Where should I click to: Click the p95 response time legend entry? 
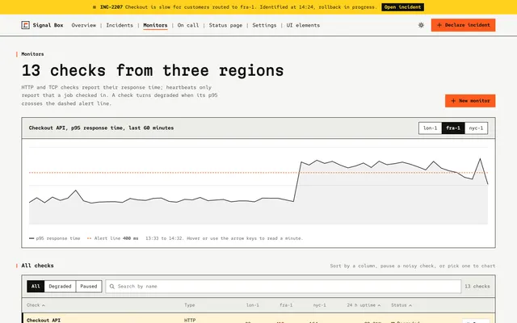coord(54,238)
